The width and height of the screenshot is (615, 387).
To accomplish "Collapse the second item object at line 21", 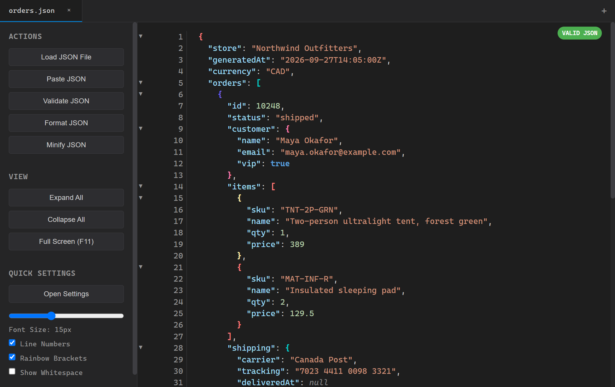I will (x=141, y=267).
